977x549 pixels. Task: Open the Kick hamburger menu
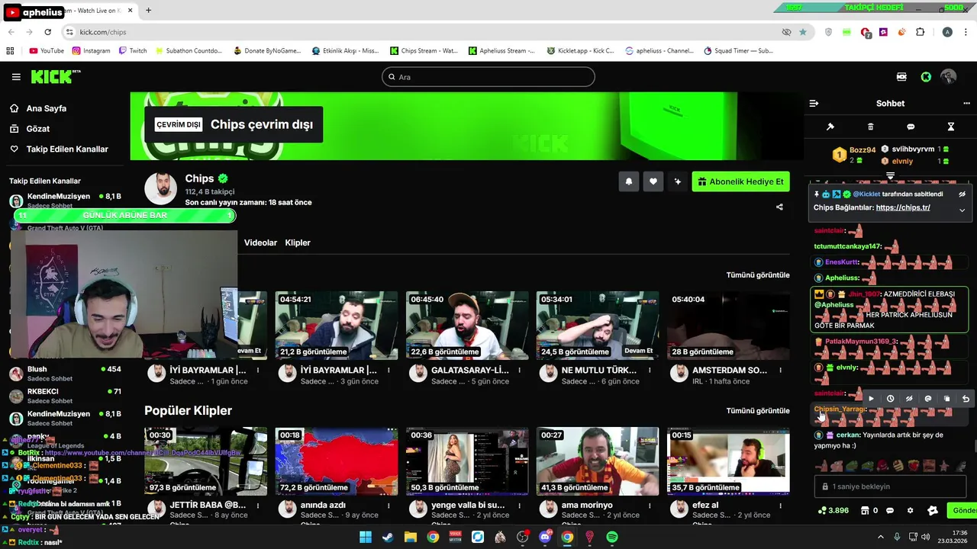16,77
